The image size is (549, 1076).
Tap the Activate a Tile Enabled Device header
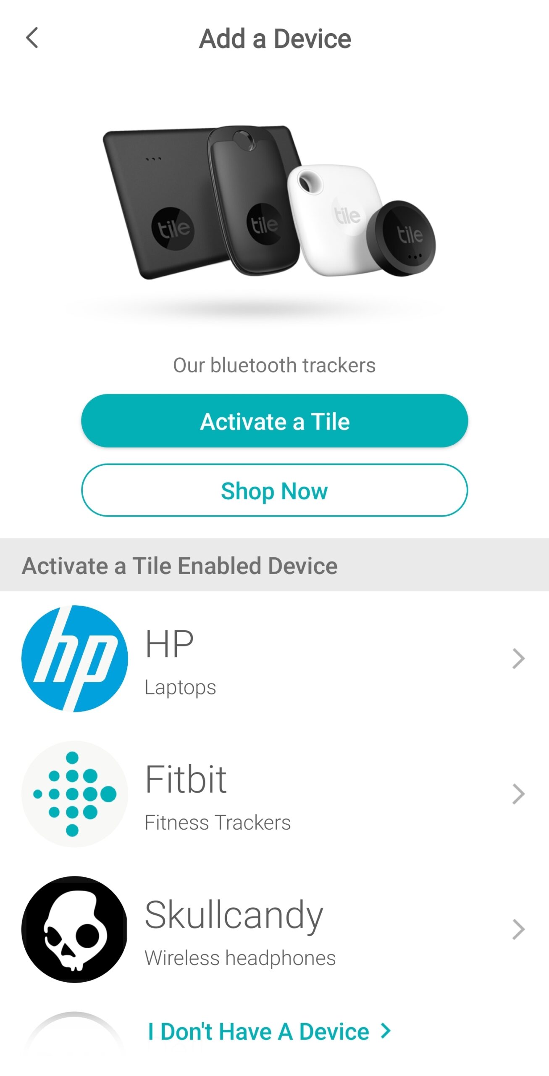pyautogui.click(x=180, y=565)
